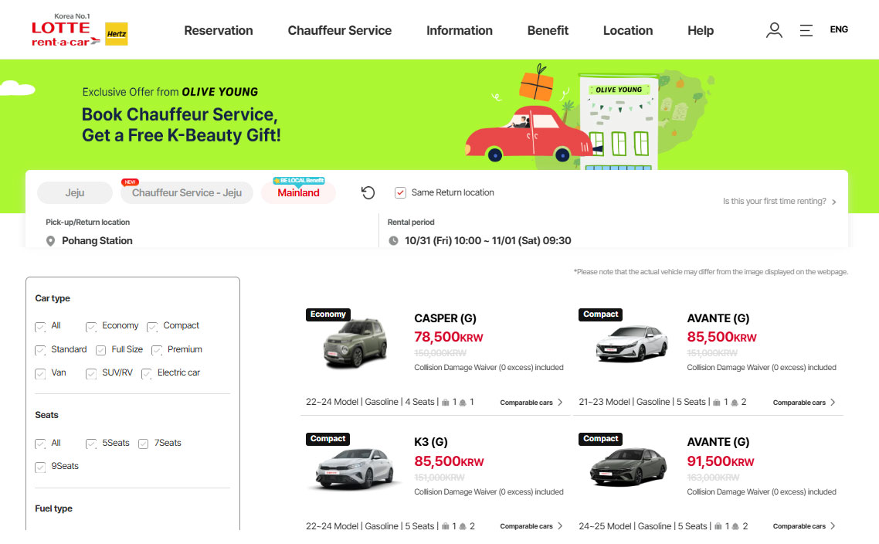Click the K3 (G) car thumbnail
879x544 pixels.
[355, 469]
